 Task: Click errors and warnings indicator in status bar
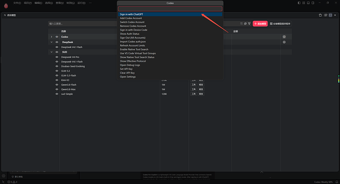(x=12, y=182)
